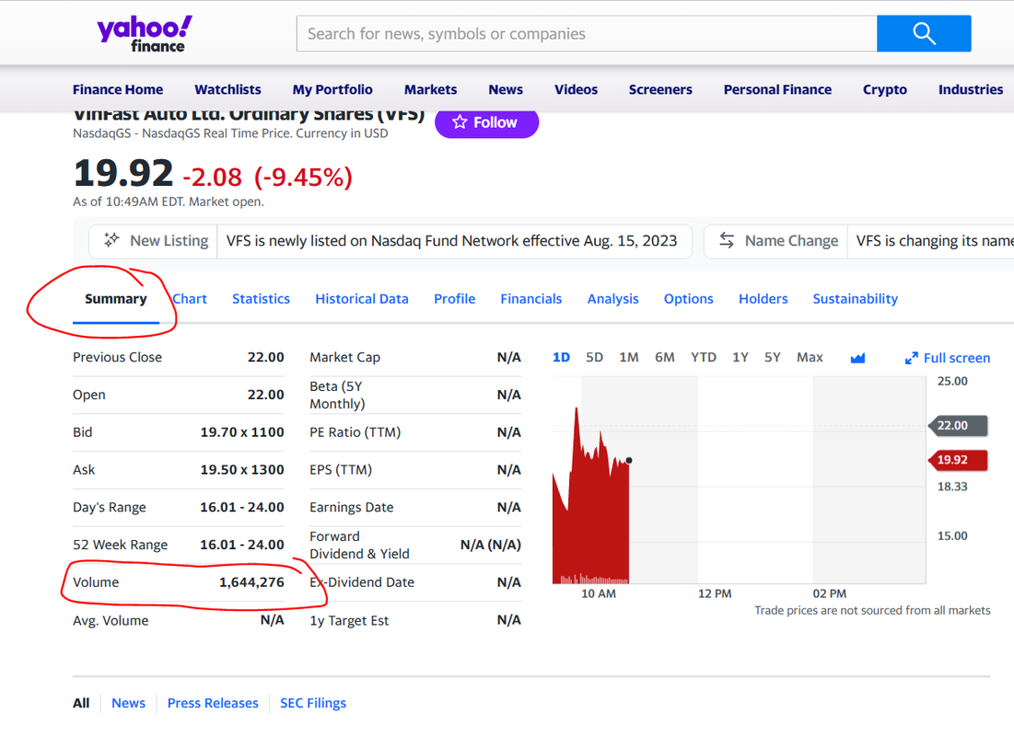Click the Previous Close row label
This screenshot has height=736, width=1014.
[117, 357]
